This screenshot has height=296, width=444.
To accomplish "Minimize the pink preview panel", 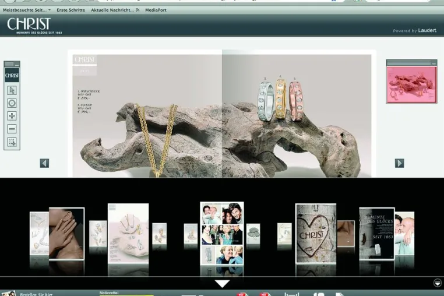I will tap(434, 64).
